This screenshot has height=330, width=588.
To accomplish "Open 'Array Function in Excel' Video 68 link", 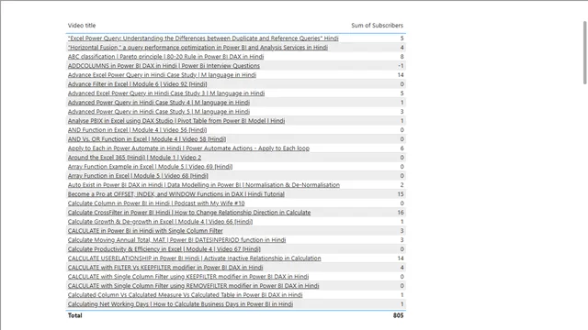I will pos(138,176).
